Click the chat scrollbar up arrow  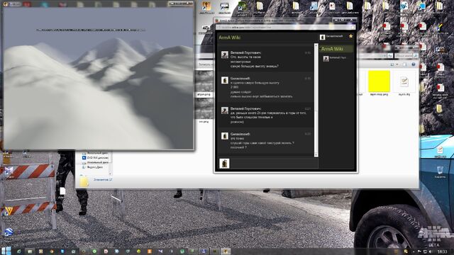316,45
